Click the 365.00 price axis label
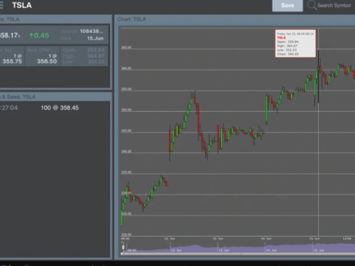The height and width of the screenshot is (266, 355). (126, 48)
